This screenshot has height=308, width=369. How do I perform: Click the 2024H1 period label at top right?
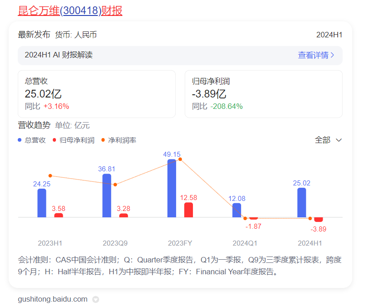coord(329,35)
